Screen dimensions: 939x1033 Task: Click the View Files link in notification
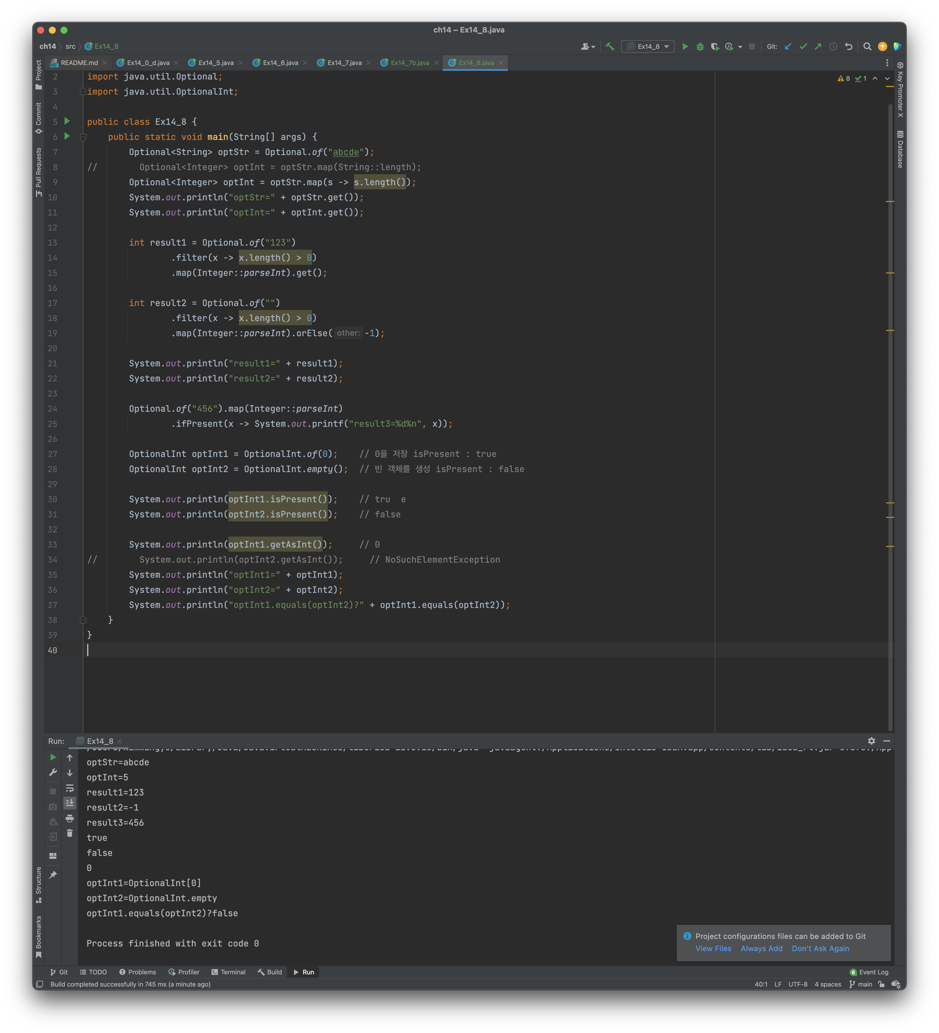(x=713, y=949)
